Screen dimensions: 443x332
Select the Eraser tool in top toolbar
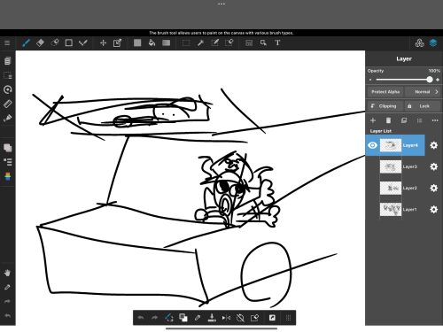40,43
